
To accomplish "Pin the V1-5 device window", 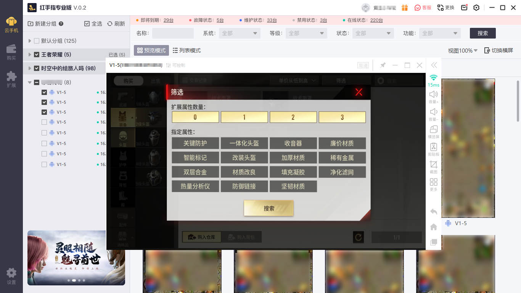I will 383,65.
